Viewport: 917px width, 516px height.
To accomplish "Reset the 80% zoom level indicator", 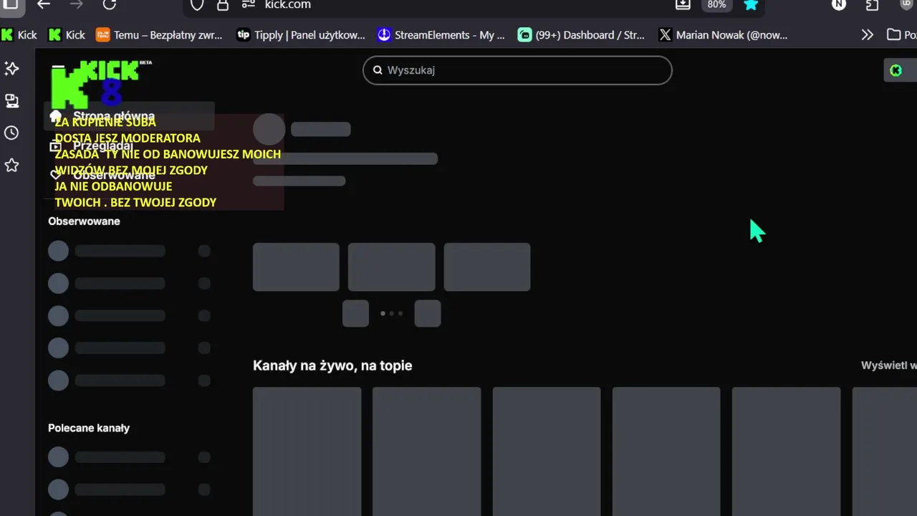I will (x=716, y=4).
